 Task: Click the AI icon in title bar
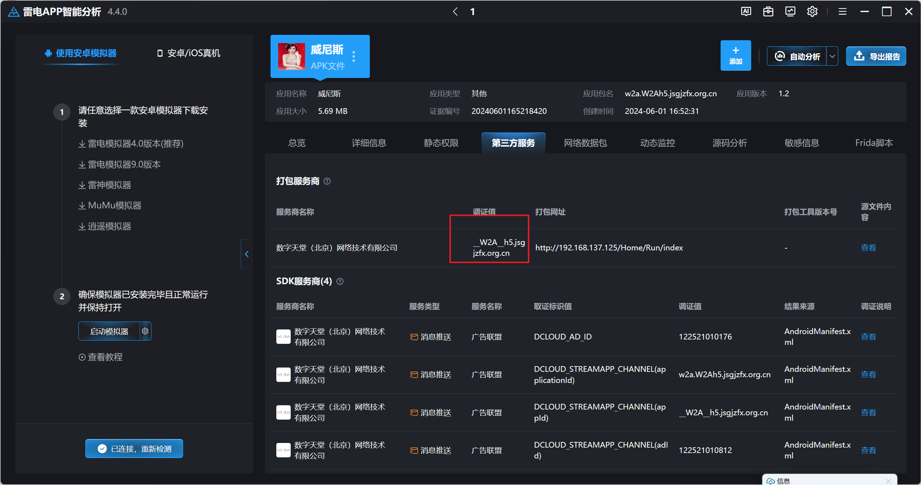pyautogui.click(x=746, y=11)
